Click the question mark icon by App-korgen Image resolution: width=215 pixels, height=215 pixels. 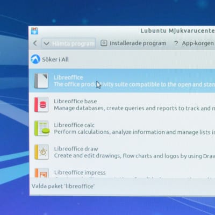[x=176, y=44]
